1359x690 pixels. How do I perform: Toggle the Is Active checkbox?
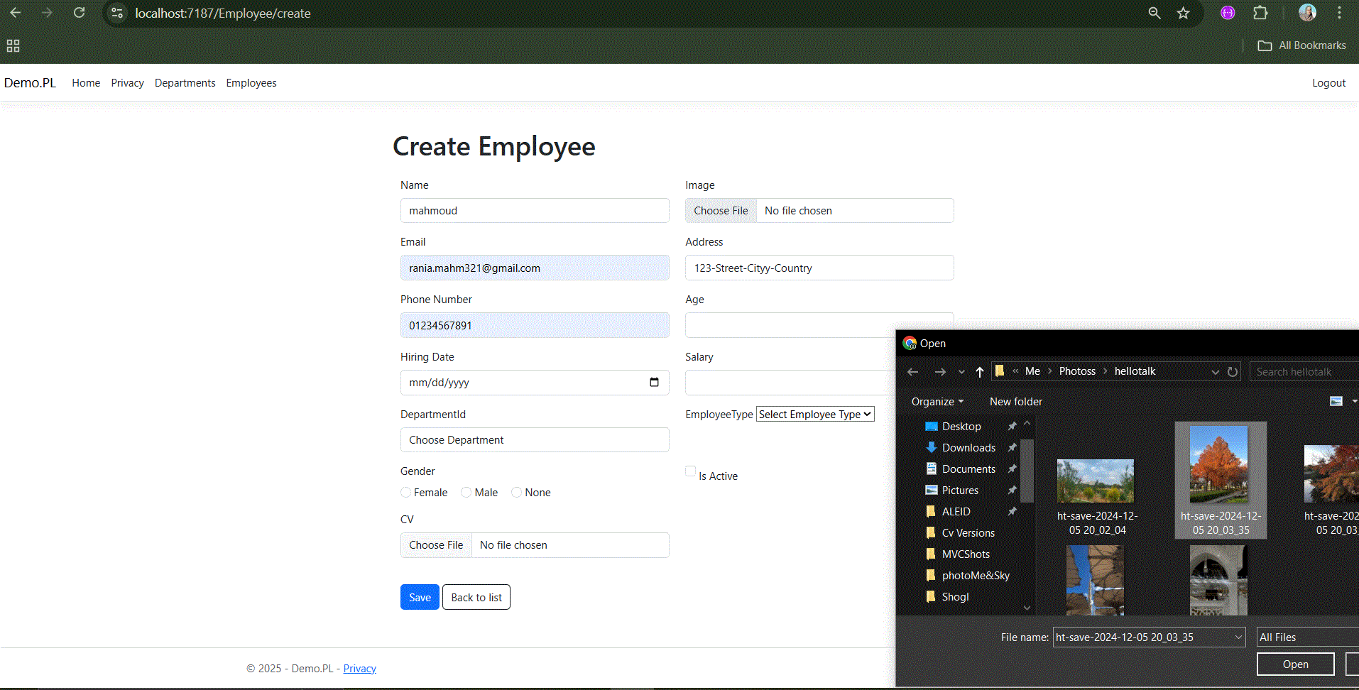tap(690, 471)
